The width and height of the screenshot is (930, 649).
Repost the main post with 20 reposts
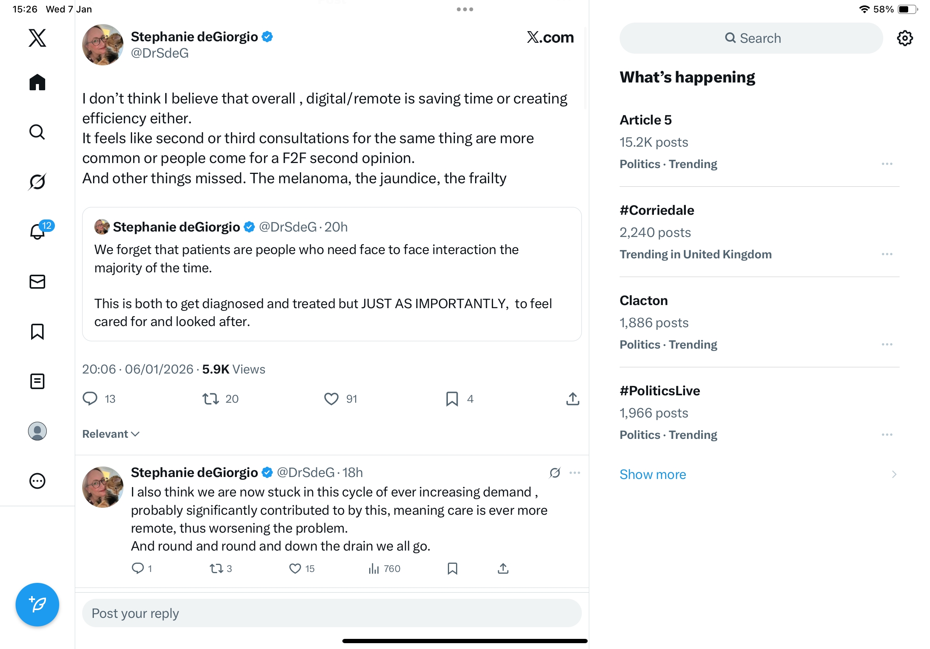click(x=211, y=399)
